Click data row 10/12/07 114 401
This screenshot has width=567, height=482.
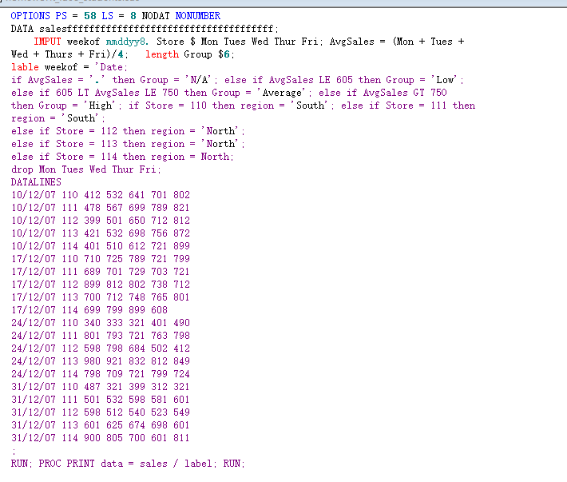(101, 246)
